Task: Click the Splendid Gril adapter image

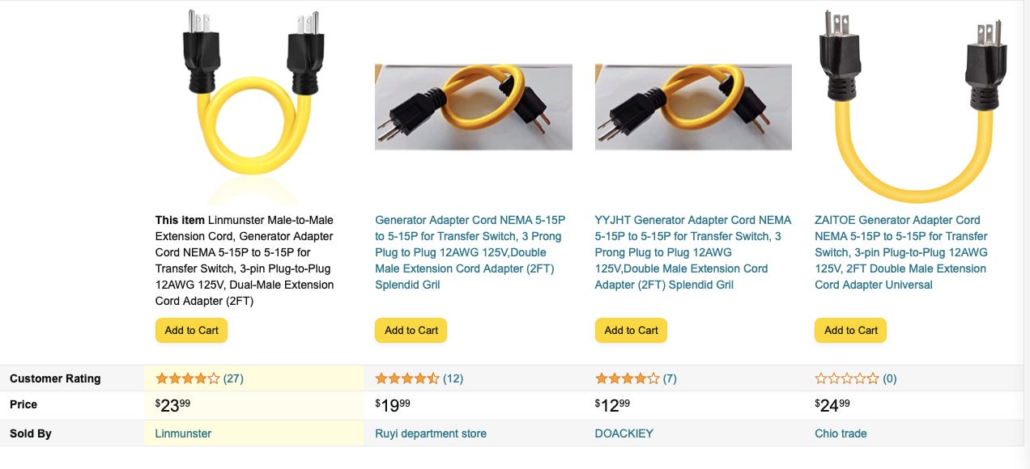Action: 472,105
